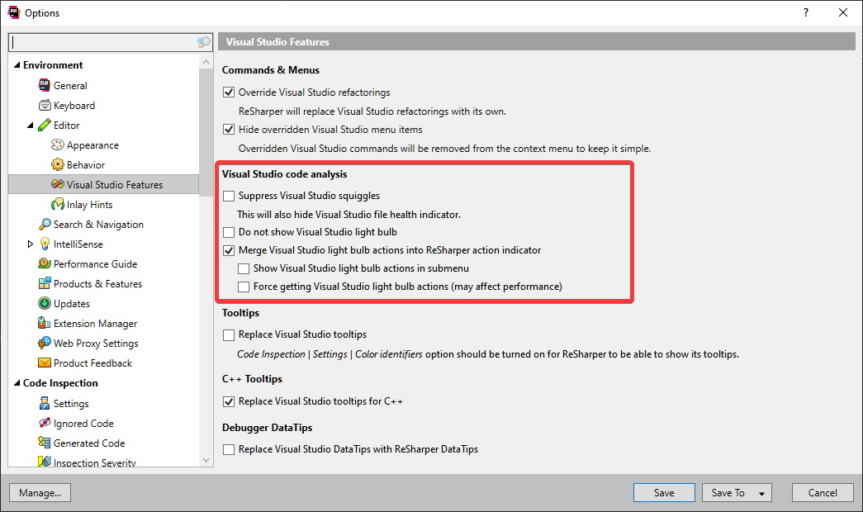This screenshot has height=512, width=863.
Task: Click the Ignored Code icon
Action: tap(45, 423)
